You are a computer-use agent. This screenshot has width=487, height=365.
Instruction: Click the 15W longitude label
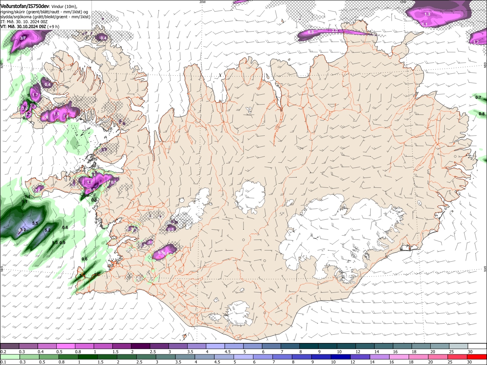pos(403,2)
